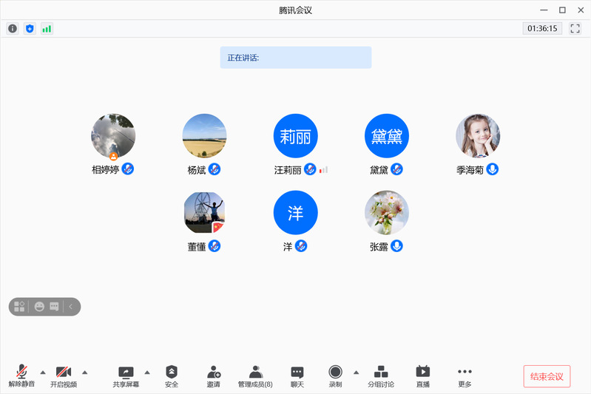Start recording with 录制 button
591x394 pixels.
tap(336, 376)
